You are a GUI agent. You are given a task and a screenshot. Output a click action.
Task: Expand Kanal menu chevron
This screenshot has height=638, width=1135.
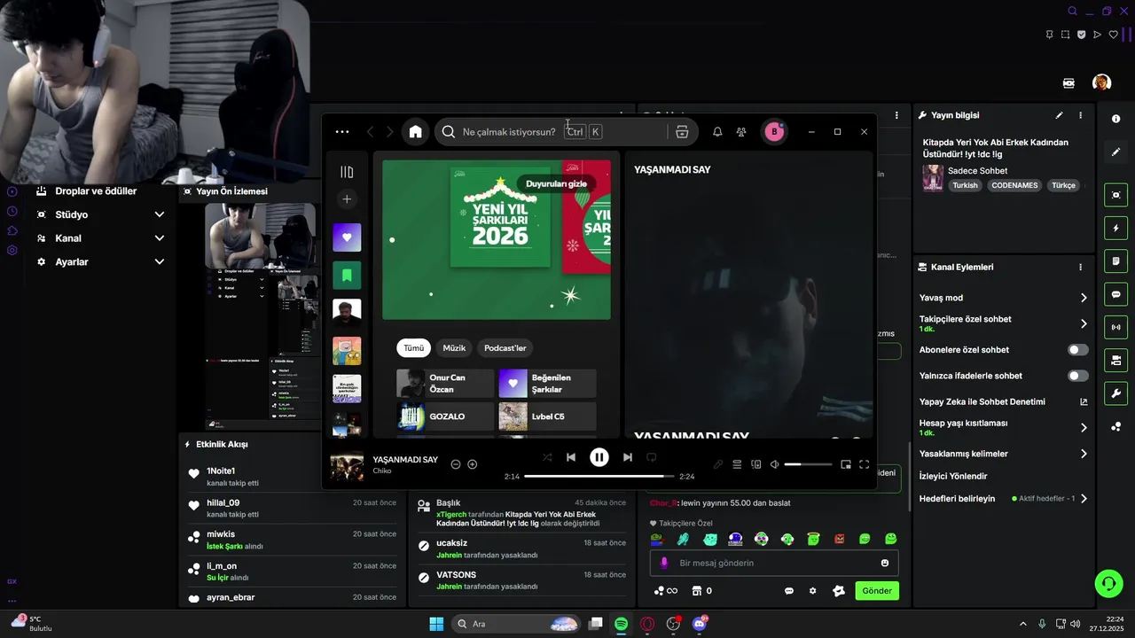click(x=160, y=238)
